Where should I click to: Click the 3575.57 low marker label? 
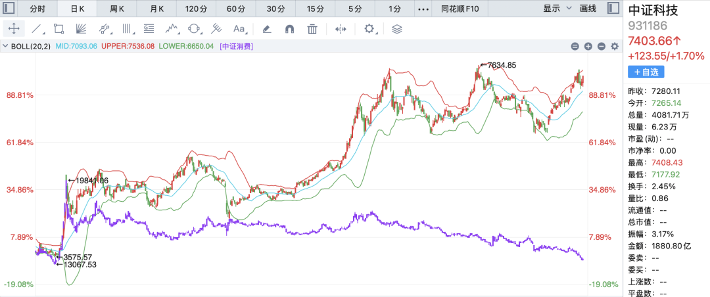(74, 257)
